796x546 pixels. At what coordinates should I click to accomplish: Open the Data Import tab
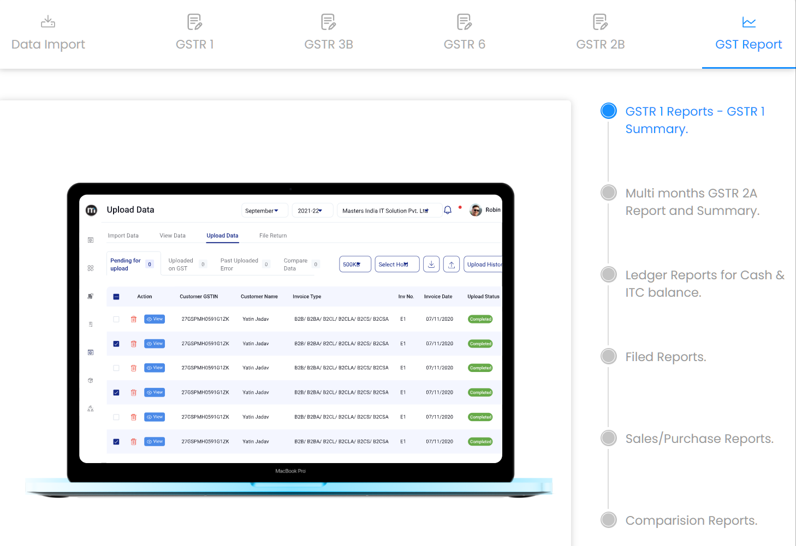pyautogui.click(x=48, y=34)
